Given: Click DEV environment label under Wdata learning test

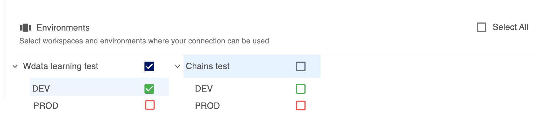Looking at the screenshot, I should tap(41, 89).
